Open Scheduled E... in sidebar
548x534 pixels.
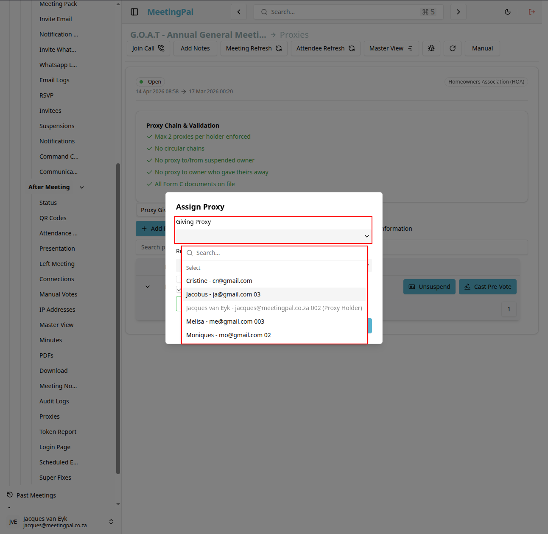pyautogui.click(x=59, y=462)
